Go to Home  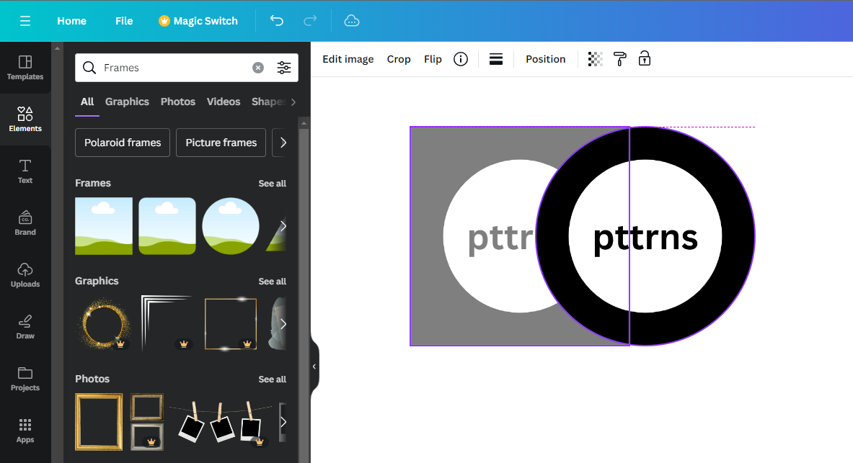click(x=72, y=21)
